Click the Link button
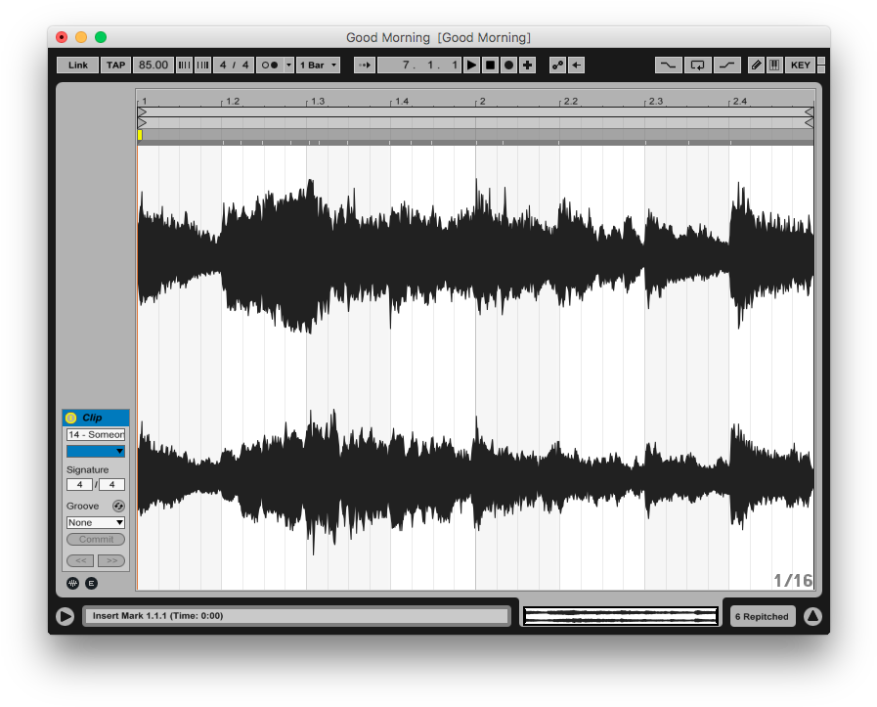877x707 pixels. click(77, 66)
